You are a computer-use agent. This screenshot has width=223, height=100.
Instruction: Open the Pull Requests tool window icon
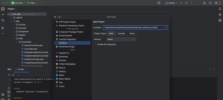pyautogui.click(x=3, y=20)
